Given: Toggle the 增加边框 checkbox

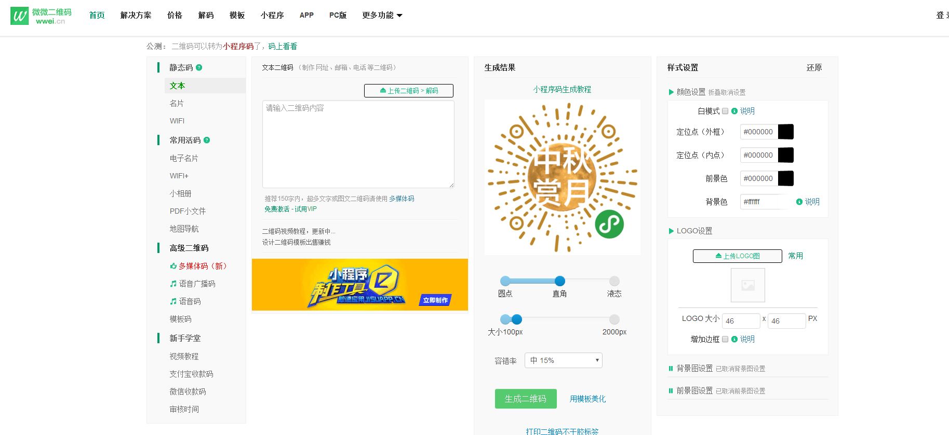Looking at the screenshot, I should point(725,339).
